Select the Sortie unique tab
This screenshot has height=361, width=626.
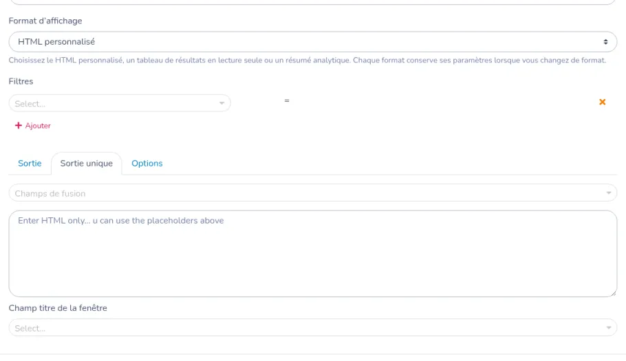[86, 164]
